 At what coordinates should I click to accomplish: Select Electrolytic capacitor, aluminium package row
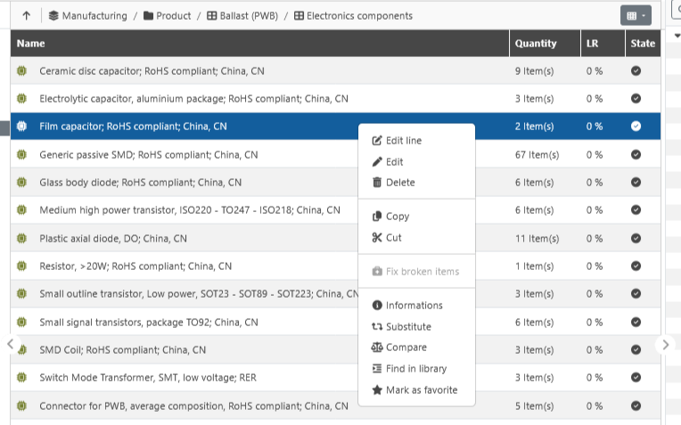[x=193, y=99]
